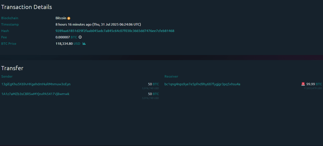The width and height of the screenshot is (323, 146).
Task: Click the receiver's 99.99 BTC amount
Action: pyautogui.click(x=314, y=84)
